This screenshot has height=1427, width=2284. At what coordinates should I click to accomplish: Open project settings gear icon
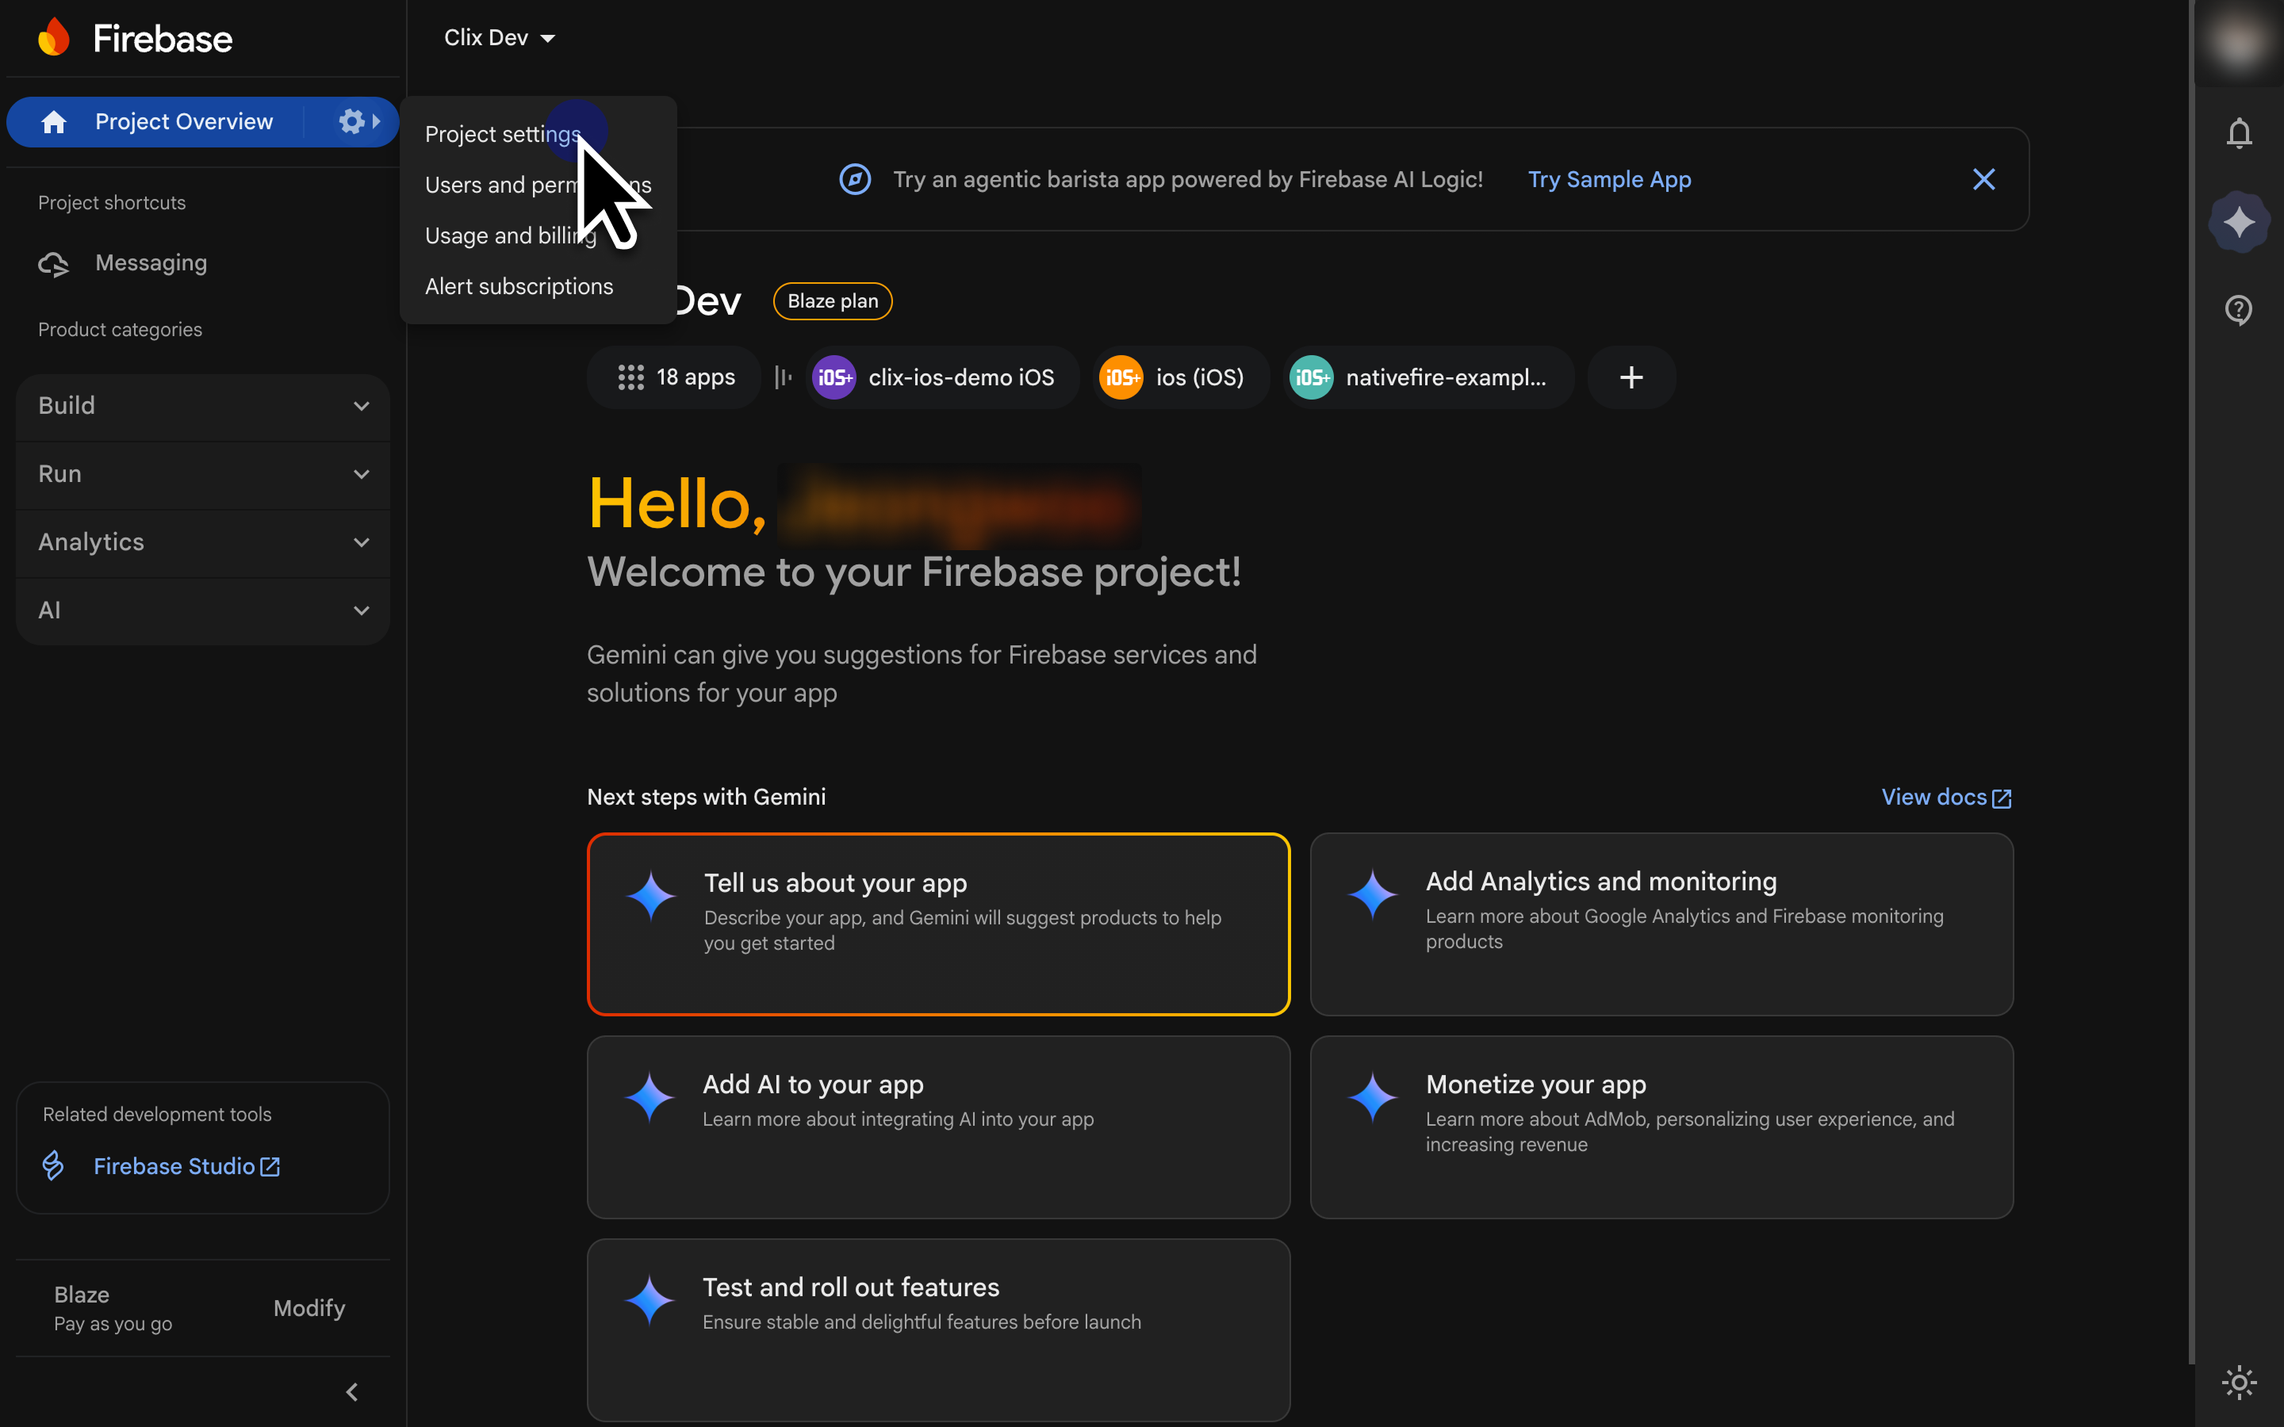pyautogui.click(x=351, y=121)
